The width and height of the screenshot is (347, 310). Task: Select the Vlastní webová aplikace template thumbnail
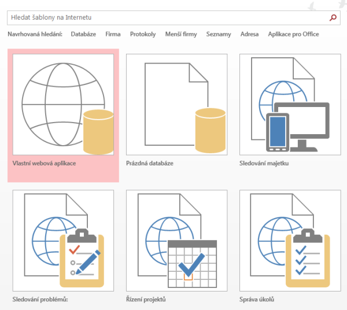[x=63, y=105]
